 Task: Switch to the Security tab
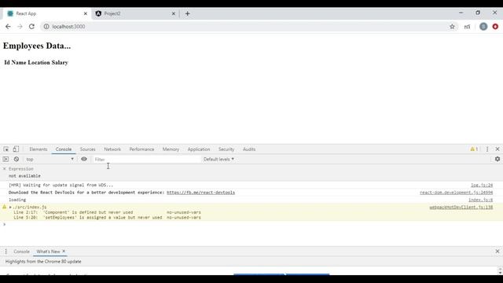tap(226, 149)
